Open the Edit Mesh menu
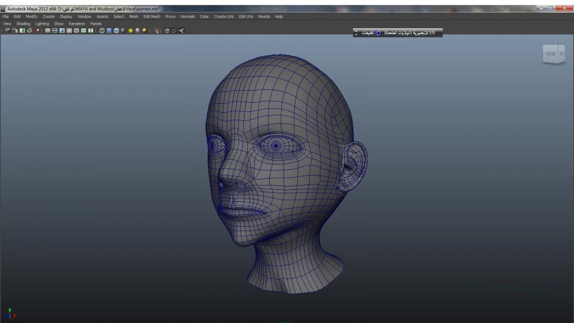Screen dimensions: 574x323 [x=152, y=17]
